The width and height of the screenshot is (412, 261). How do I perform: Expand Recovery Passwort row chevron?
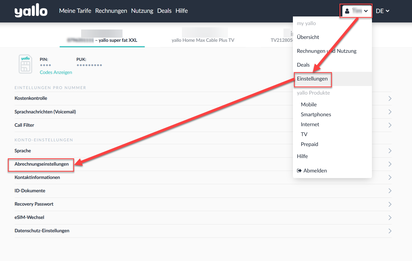point(390,204)
